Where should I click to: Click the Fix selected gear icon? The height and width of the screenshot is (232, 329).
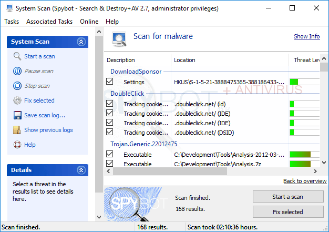pos(17,100)
